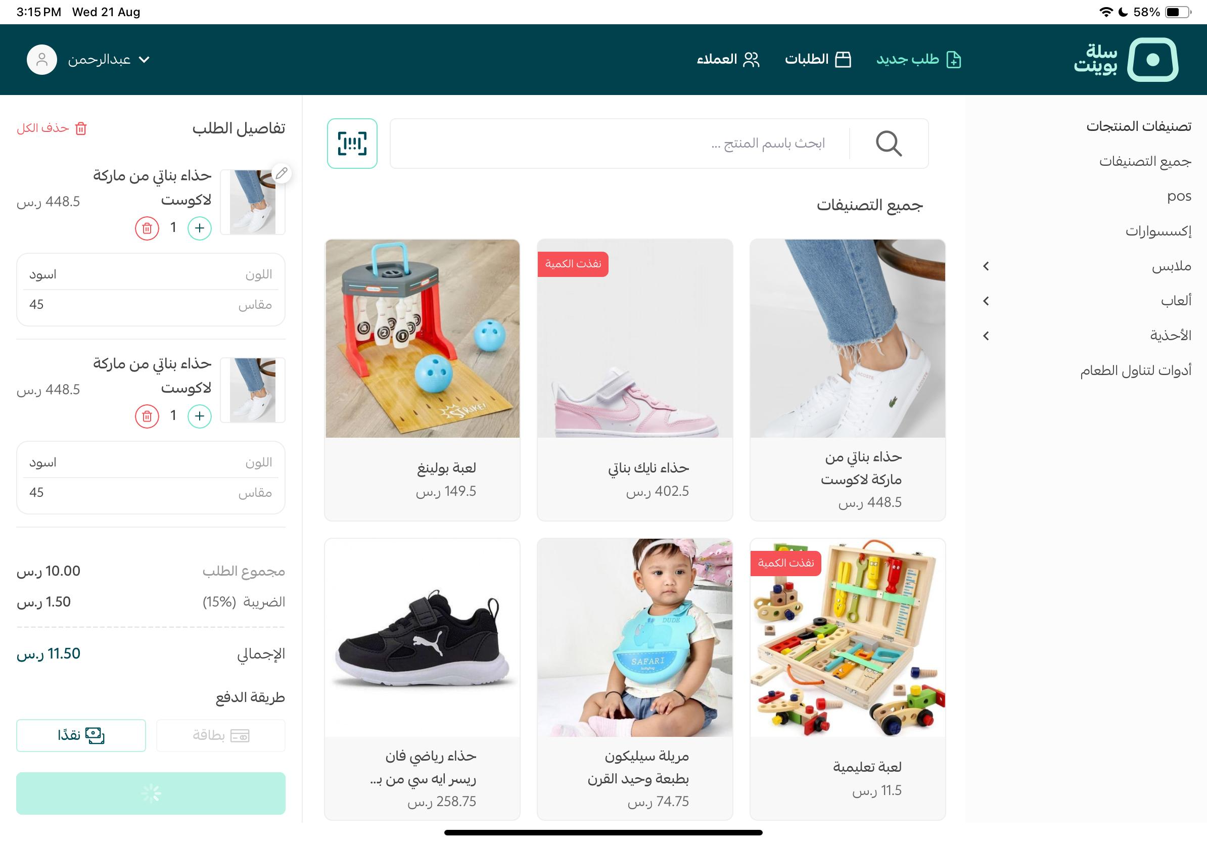
Task: Click the edit pencil on first cart item
Action: tap(282, 173)
